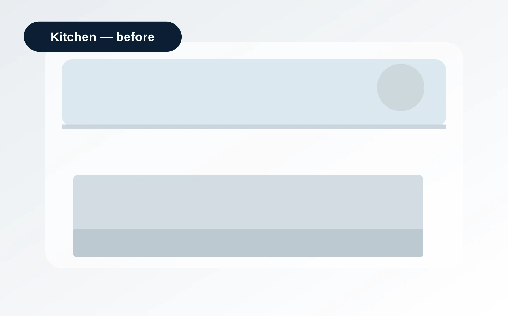508x316 pixels.
Task: Select the 'Kitchen — before' label pill
Action: [103, 37]
